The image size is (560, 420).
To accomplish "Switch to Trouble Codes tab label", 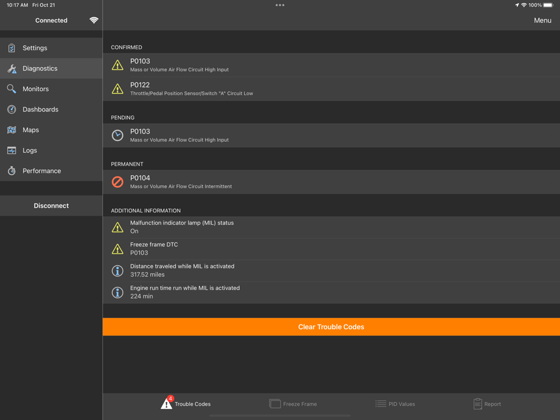I will [x=193, y=404].
